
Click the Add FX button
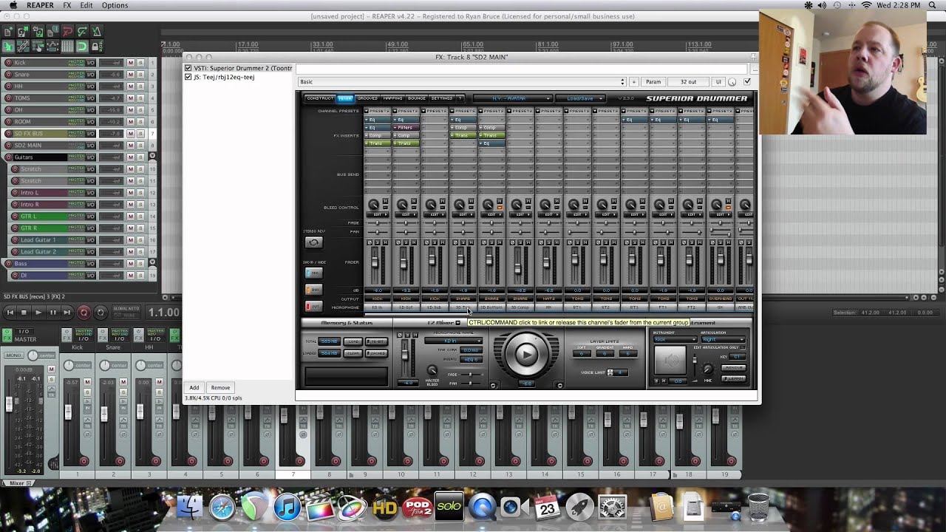(194, 387)
